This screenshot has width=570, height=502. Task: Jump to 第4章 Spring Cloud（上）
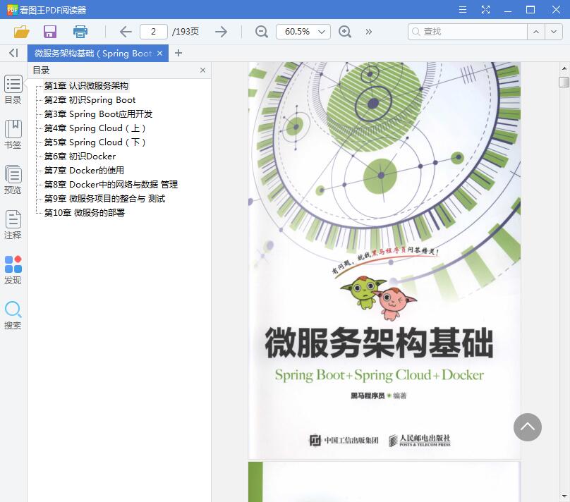click(x=95, y=128)
